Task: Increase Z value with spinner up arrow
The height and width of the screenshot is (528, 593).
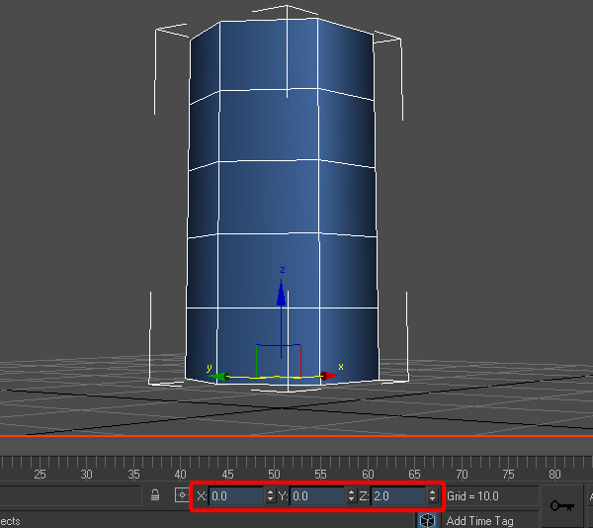Action: tap(433, 492)
